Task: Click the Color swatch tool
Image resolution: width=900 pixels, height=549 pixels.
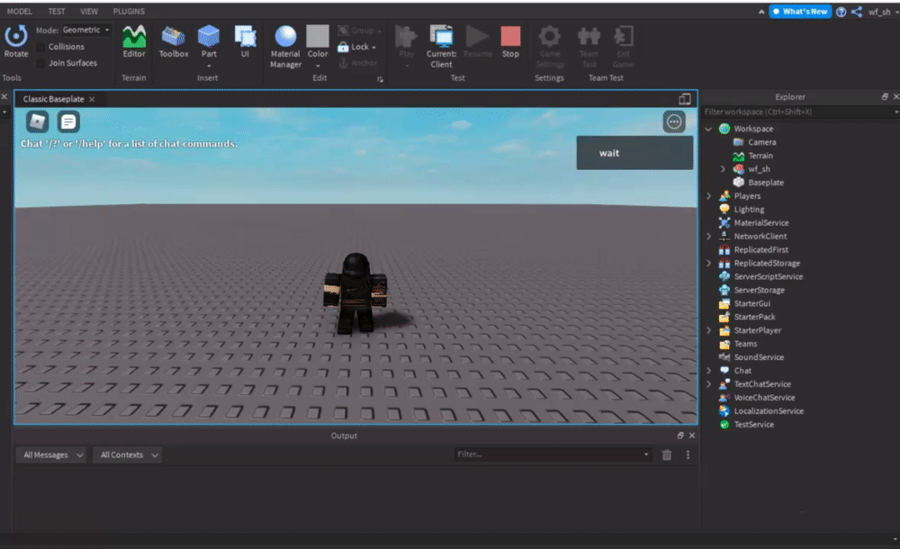Action: (x=318, y=41)
